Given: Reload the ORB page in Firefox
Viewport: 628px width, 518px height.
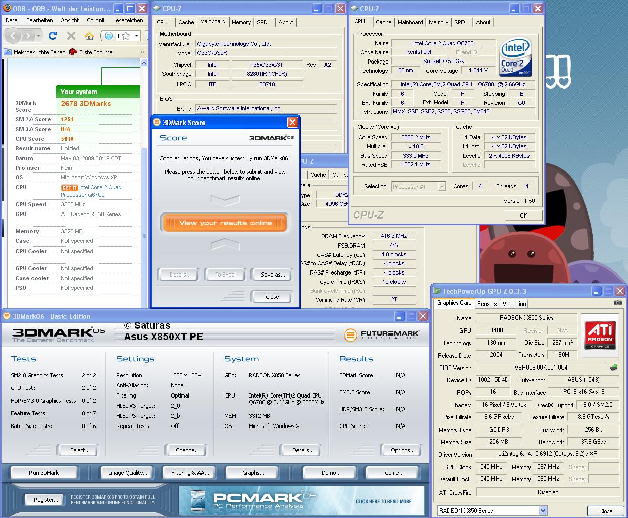Looking at the screenshot, I should click(53, 36).
